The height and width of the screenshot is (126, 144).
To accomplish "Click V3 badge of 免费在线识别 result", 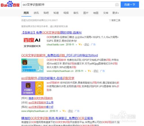I will pyautogui.click(x=89, y=71).
